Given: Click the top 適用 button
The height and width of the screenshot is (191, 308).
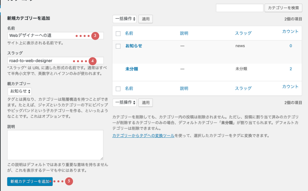Looking at the screenshot, I should coord(146,19).
